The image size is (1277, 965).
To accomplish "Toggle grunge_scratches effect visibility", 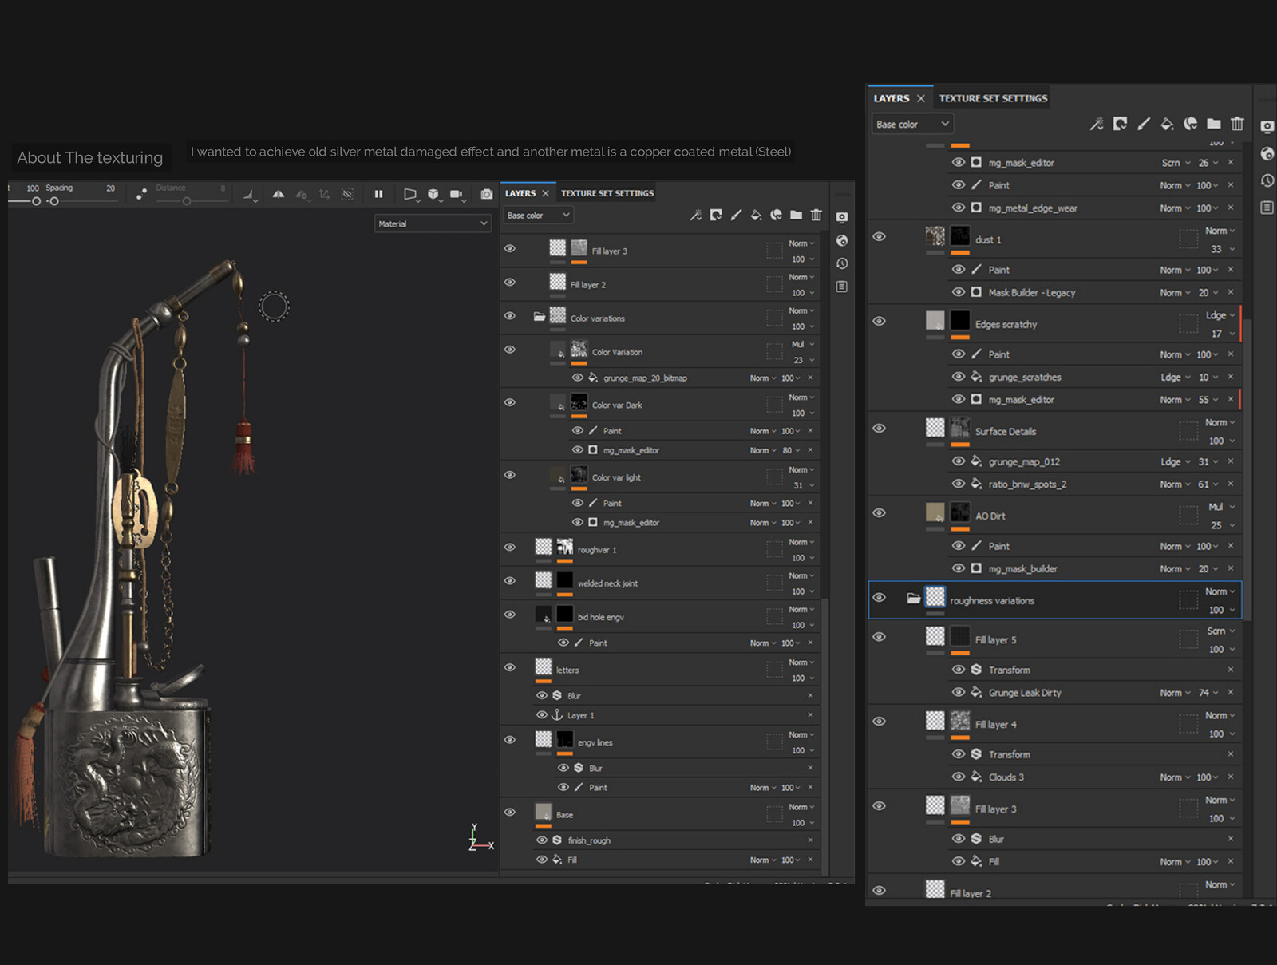I will pos(959,377).
